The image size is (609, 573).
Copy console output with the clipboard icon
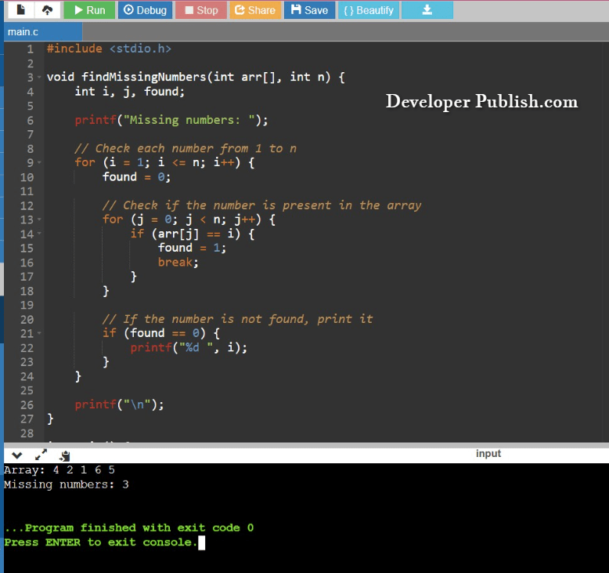65,455
